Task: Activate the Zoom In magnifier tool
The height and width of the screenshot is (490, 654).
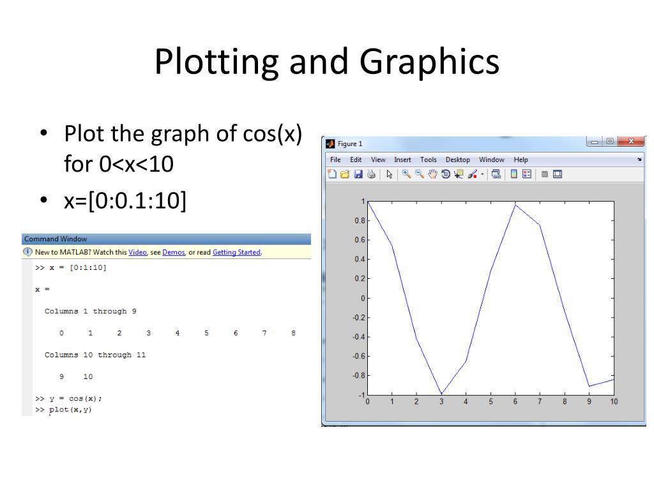Action: click(x=406, y=174)
